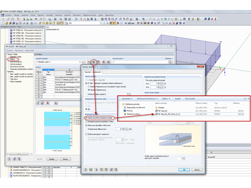Create new layer composition folder icon

coord(89,62)
